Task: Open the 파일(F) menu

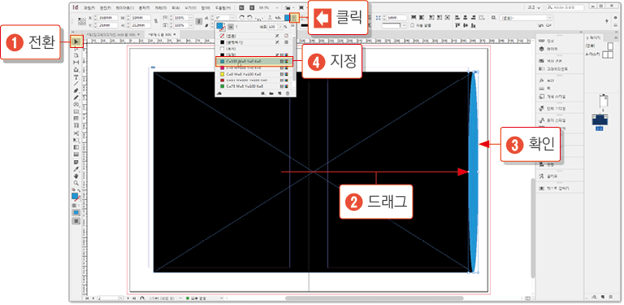Action: 90,7
